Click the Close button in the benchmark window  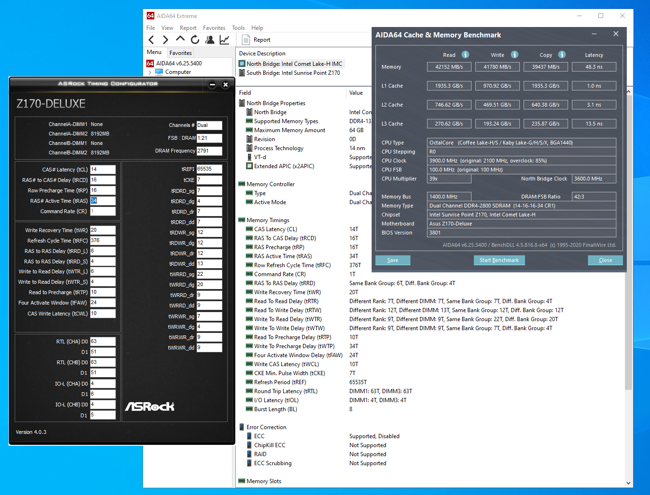(605, 260)
